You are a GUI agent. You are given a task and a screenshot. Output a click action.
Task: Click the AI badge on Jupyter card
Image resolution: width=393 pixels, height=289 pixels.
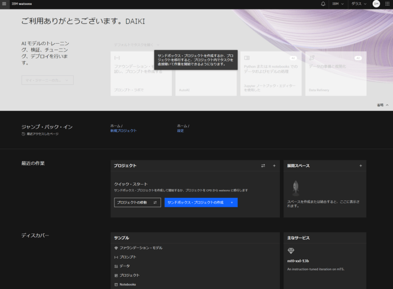(293, 58)
